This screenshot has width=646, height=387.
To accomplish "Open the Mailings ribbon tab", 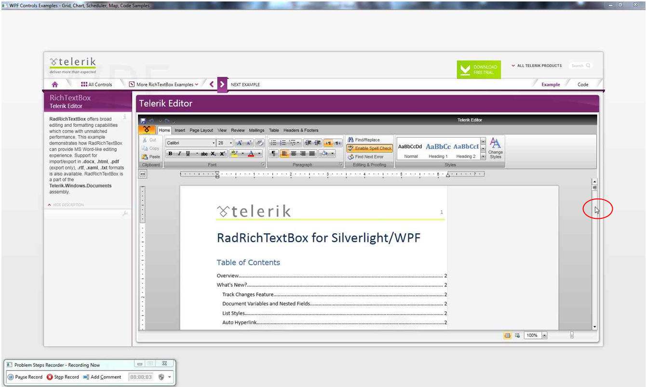I will coord(256,130).
